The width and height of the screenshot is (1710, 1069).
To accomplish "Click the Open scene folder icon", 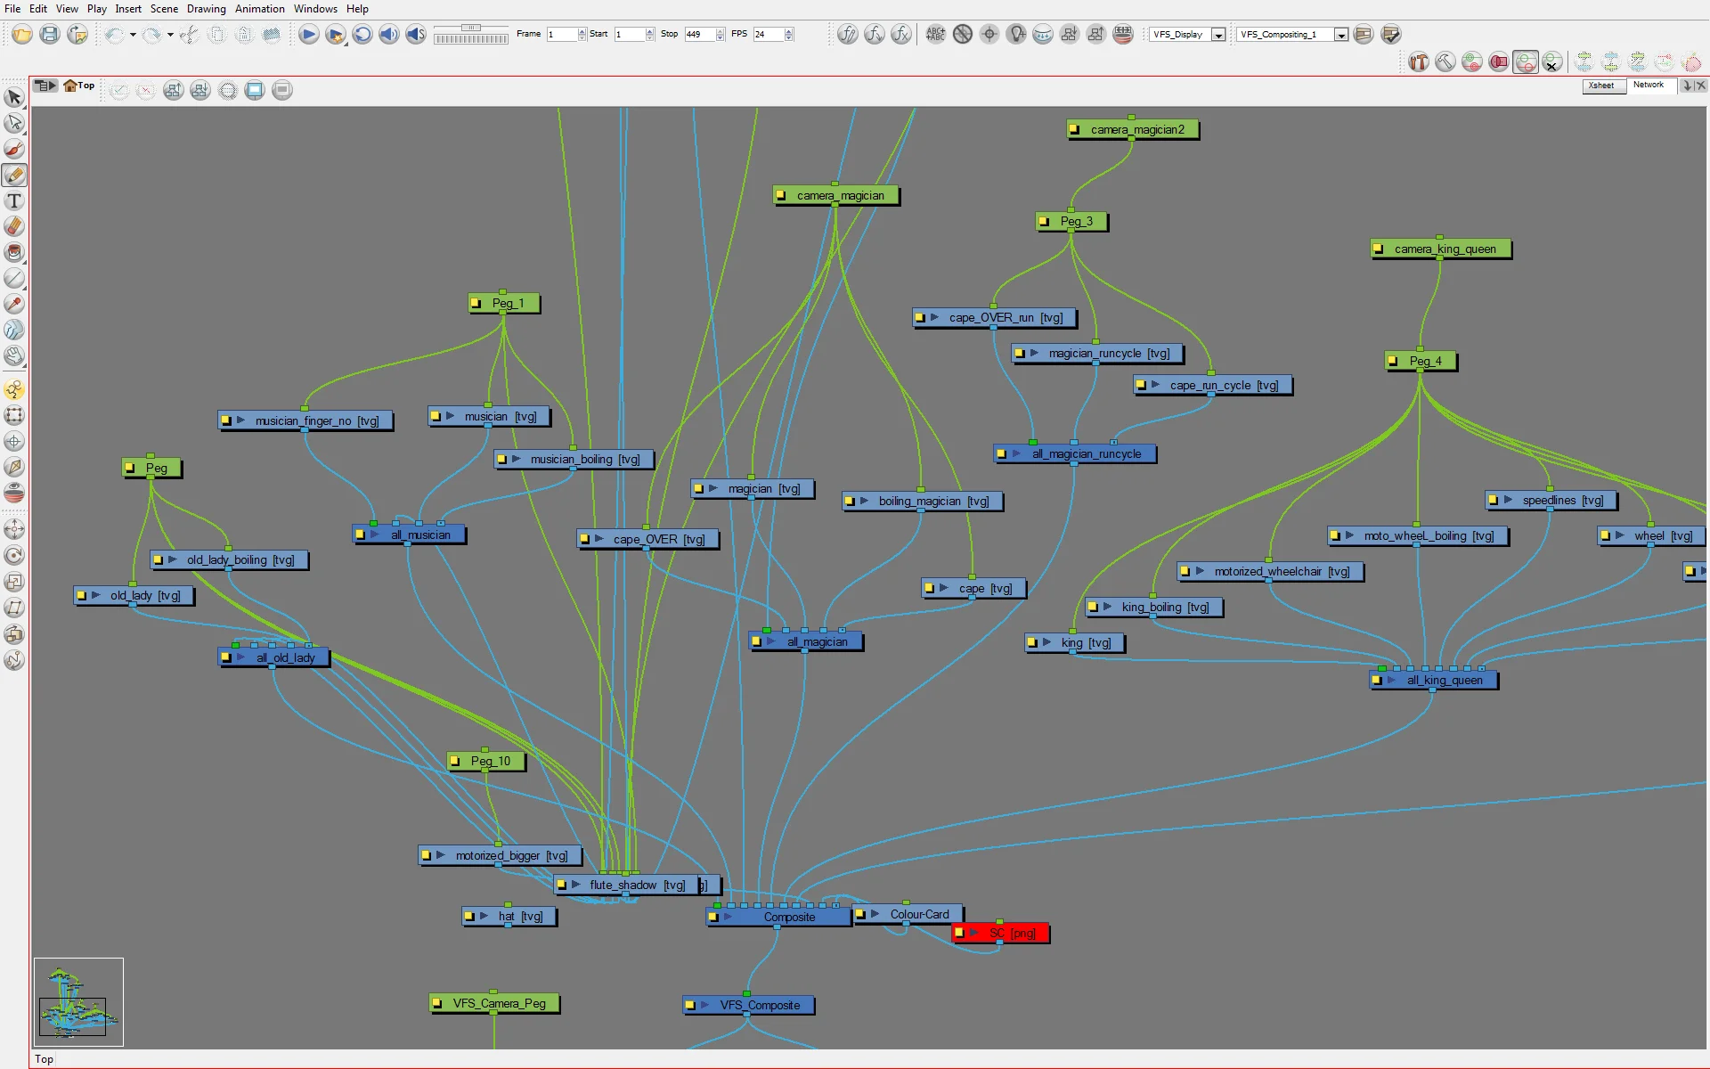I will coord(22,35).
